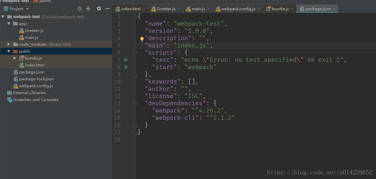Click line number 18 in gutter
This screenshot has height=179, width=376.
118,140
